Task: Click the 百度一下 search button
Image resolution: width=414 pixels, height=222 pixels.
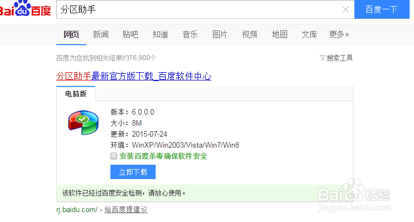Action: pyautogui.click(x=382, y=9)
